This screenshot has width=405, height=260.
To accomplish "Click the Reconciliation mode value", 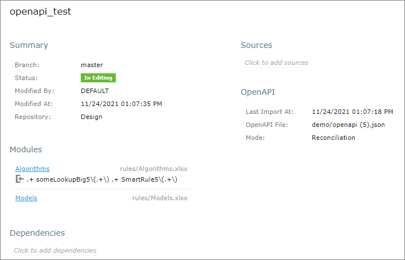I will tap(333, 138).
